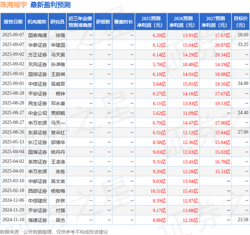Click analyst name 许琳

pos(60,201)
